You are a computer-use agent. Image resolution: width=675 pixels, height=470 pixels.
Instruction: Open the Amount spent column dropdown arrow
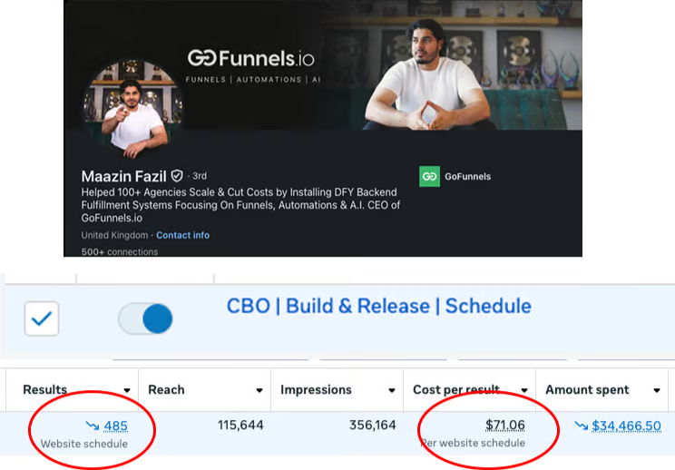click(657, 391)
